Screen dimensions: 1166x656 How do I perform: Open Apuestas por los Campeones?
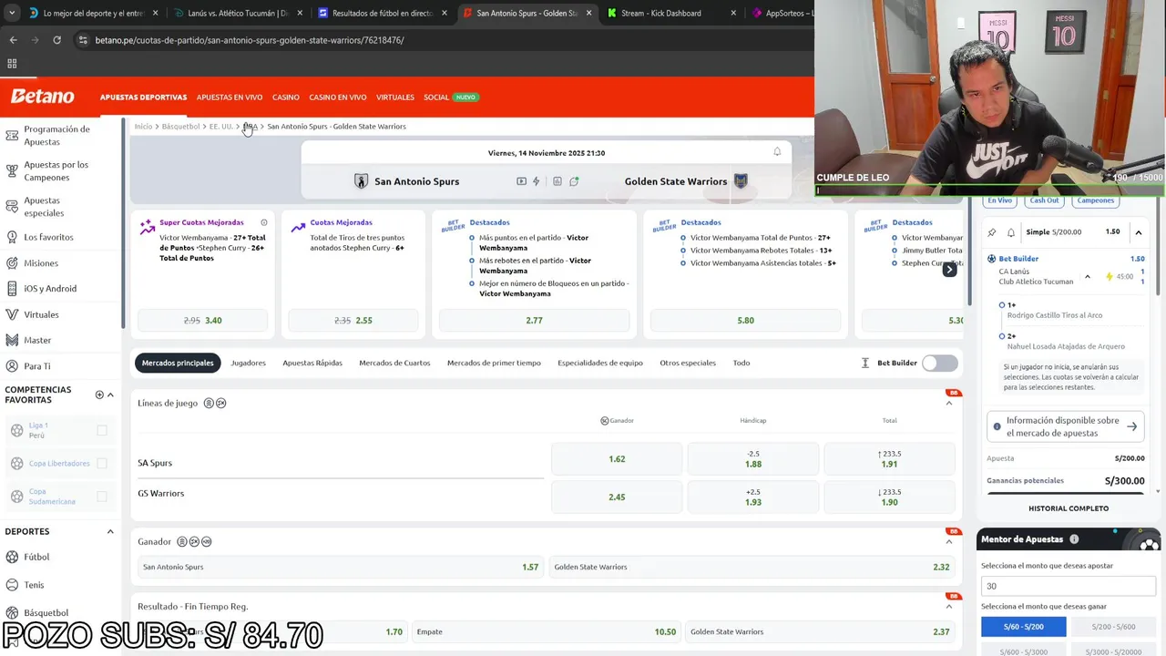(56, 170)
